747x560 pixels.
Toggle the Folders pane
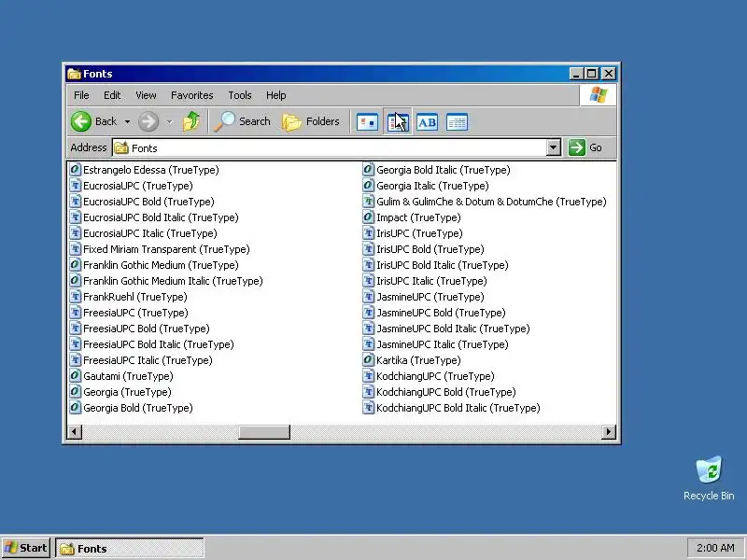tap(311, 121)
